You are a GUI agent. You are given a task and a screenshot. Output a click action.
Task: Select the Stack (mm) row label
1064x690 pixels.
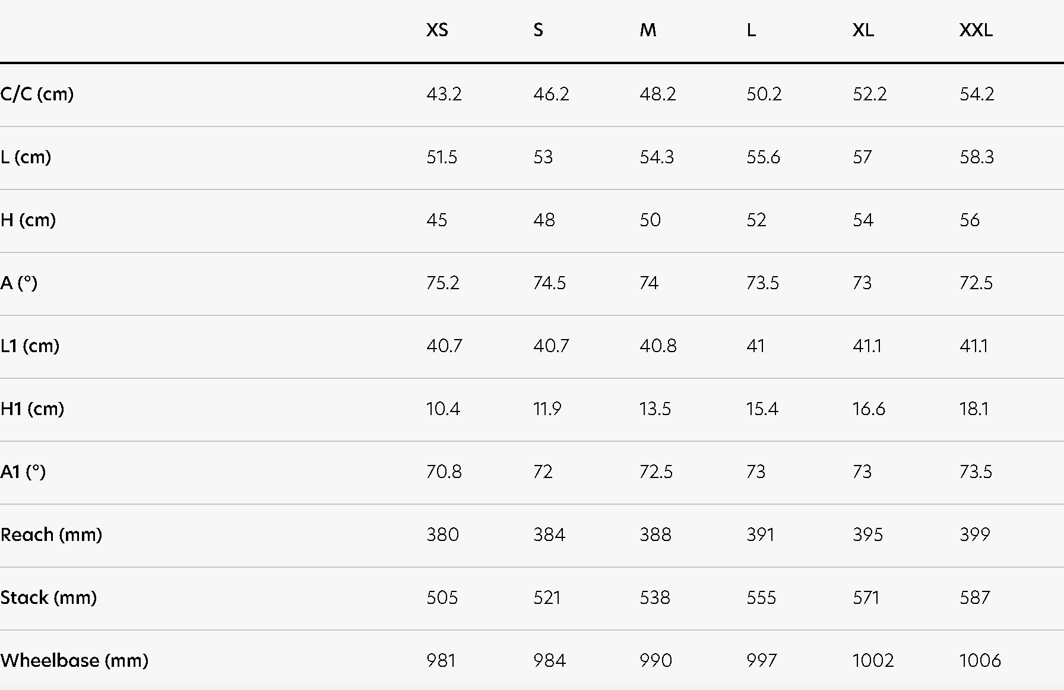coord(49,598)
